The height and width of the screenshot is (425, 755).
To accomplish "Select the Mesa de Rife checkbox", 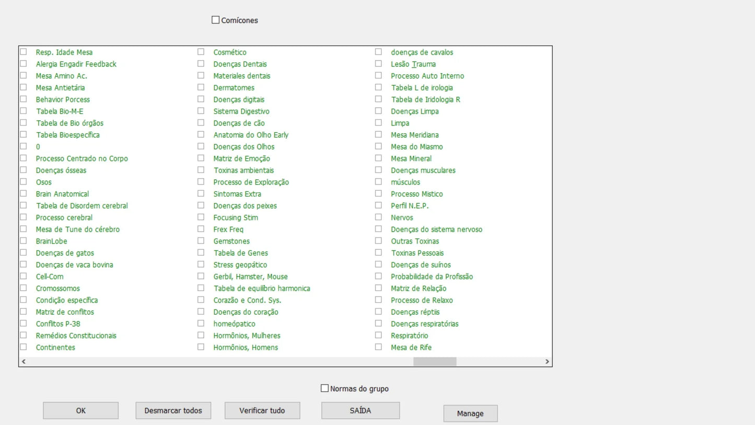I will click(x=378, y=347).
